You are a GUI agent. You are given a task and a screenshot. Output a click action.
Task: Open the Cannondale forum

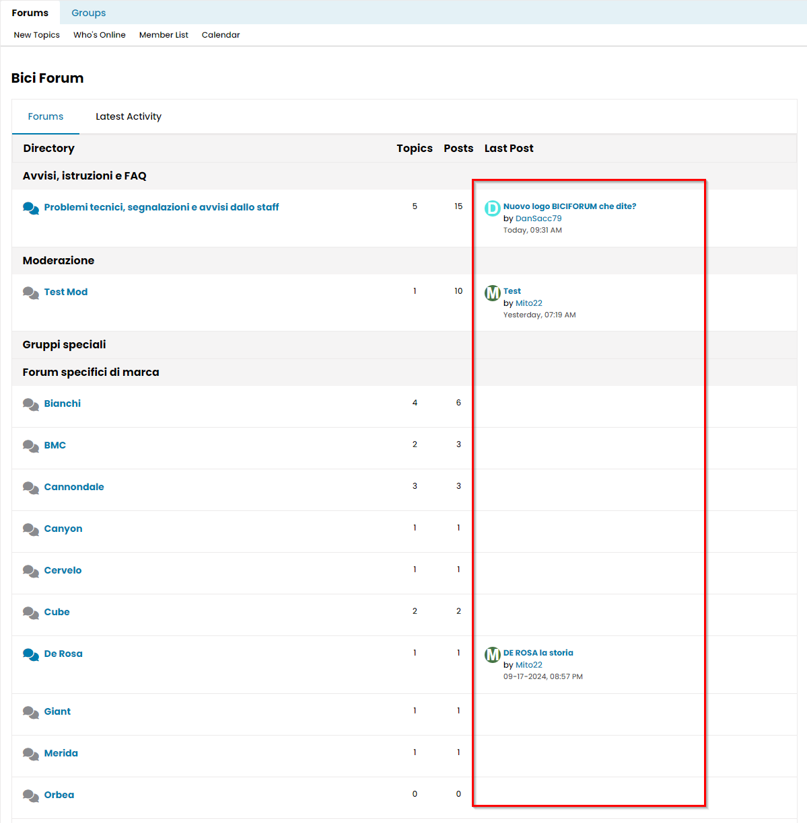74,487
